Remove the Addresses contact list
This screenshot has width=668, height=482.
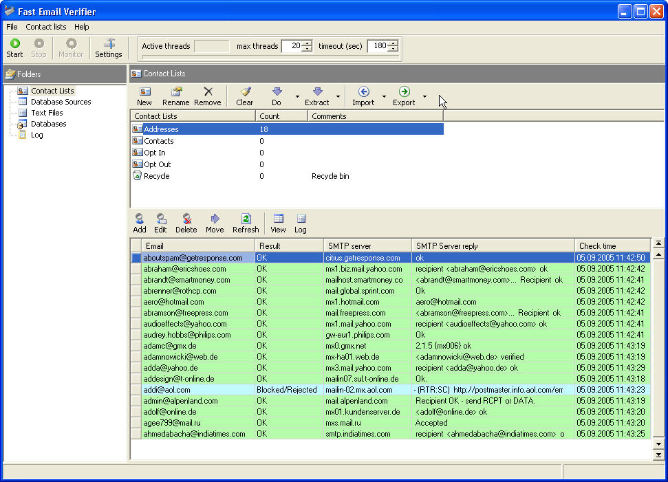[x=208, y=96]
